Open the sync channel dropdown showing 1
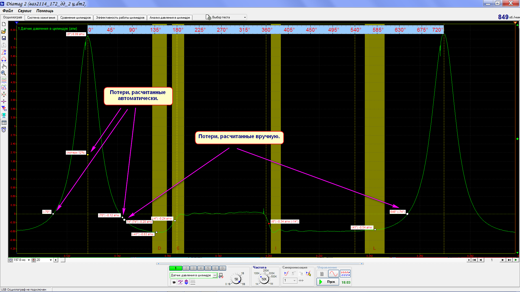Viewport: 520px width, 292px height. [x=290, y=281]
